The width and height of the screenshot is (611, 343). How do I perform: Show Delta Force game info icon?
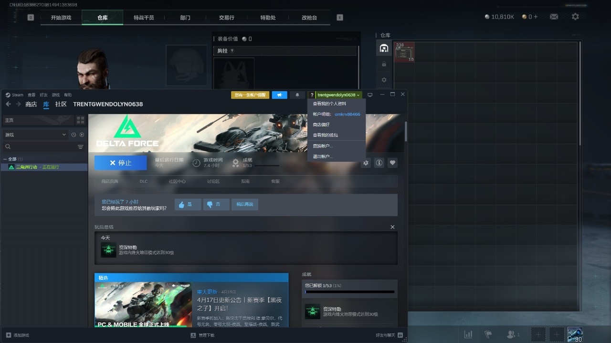tap(379, 163)
